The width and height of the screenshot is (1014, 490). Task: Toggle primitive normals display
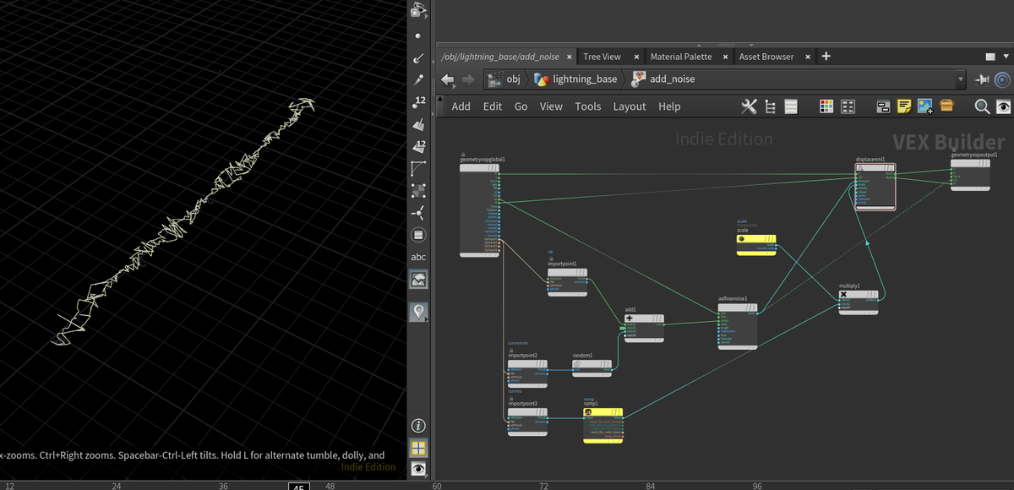point(418,124)
